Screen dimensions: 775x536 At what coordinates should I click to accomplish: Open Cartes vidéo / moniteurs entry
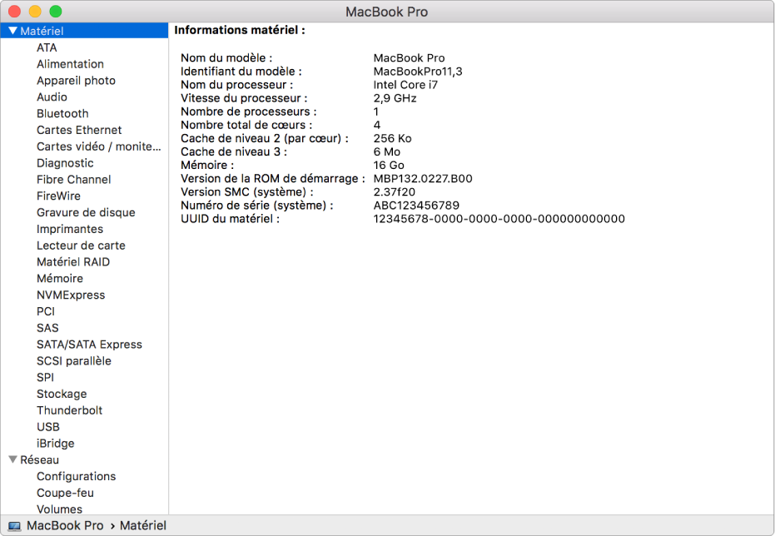point(99,146)
